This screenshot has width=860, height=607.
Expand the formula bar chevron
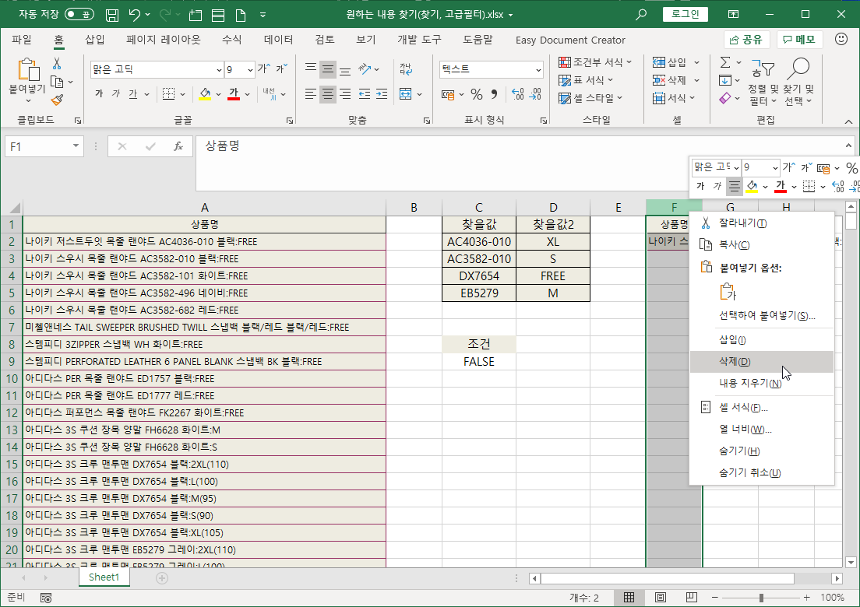tap(848, 146)
